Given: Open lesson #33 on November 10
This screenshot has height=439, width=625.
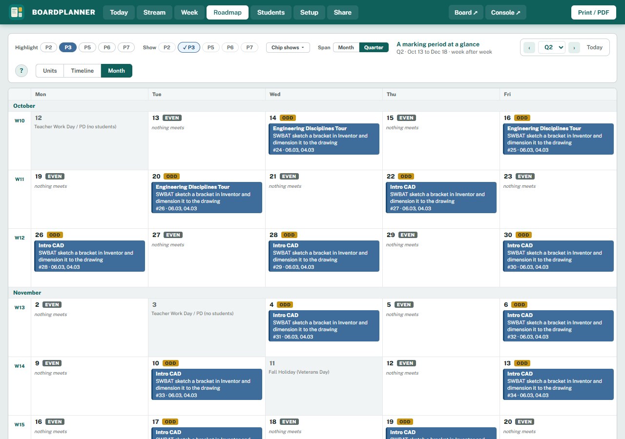Looking at the screenshot, I should coord(207,384).
